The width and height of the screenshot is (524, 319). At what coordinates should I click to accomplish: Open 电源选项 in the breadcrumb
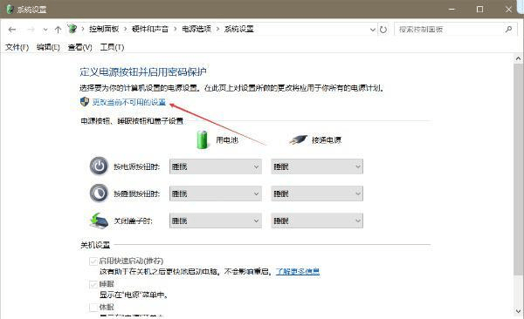[x=196, y=29]
